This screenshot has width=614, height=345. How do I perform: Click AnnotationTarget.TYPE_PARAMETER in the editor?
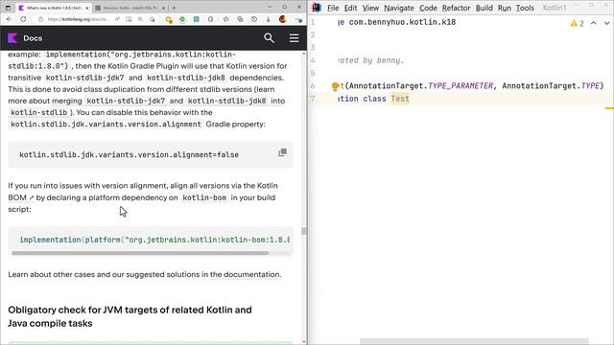(x=421, y=85)
